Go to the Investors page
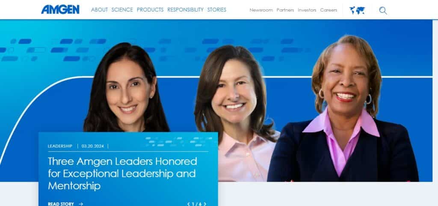The height and width of the screenshot is (206, 438). [x=307, y=10]
